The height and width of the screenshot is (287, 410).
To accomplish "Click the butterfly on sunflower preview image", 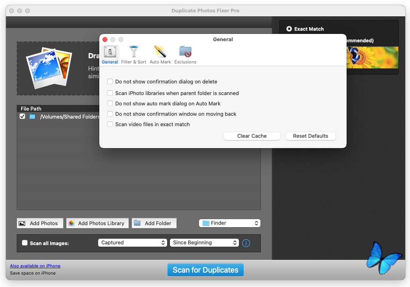I will point(373,57).
